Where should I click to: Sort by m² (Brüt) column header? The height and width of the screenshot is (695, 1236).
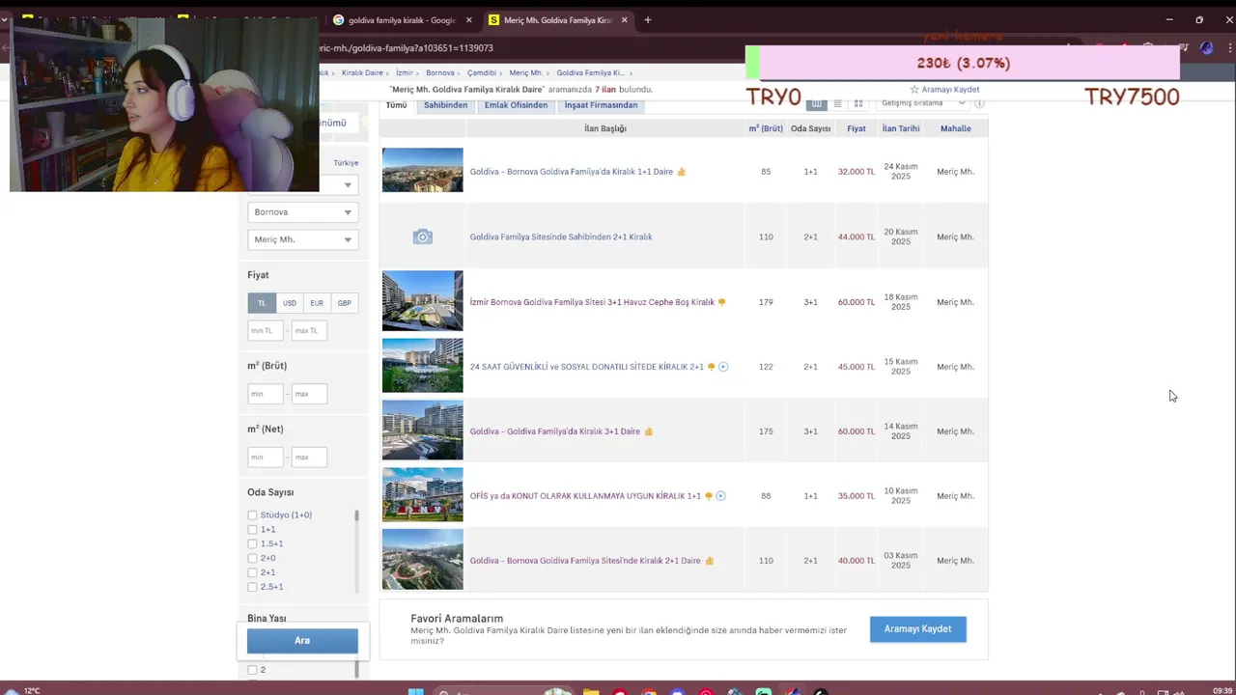click(766, 128)
